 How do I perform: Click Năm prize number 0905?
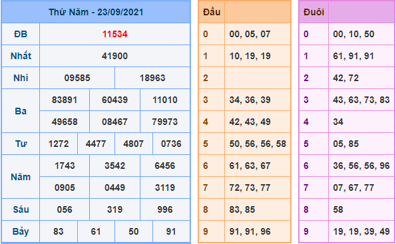[x=65, y=187]
